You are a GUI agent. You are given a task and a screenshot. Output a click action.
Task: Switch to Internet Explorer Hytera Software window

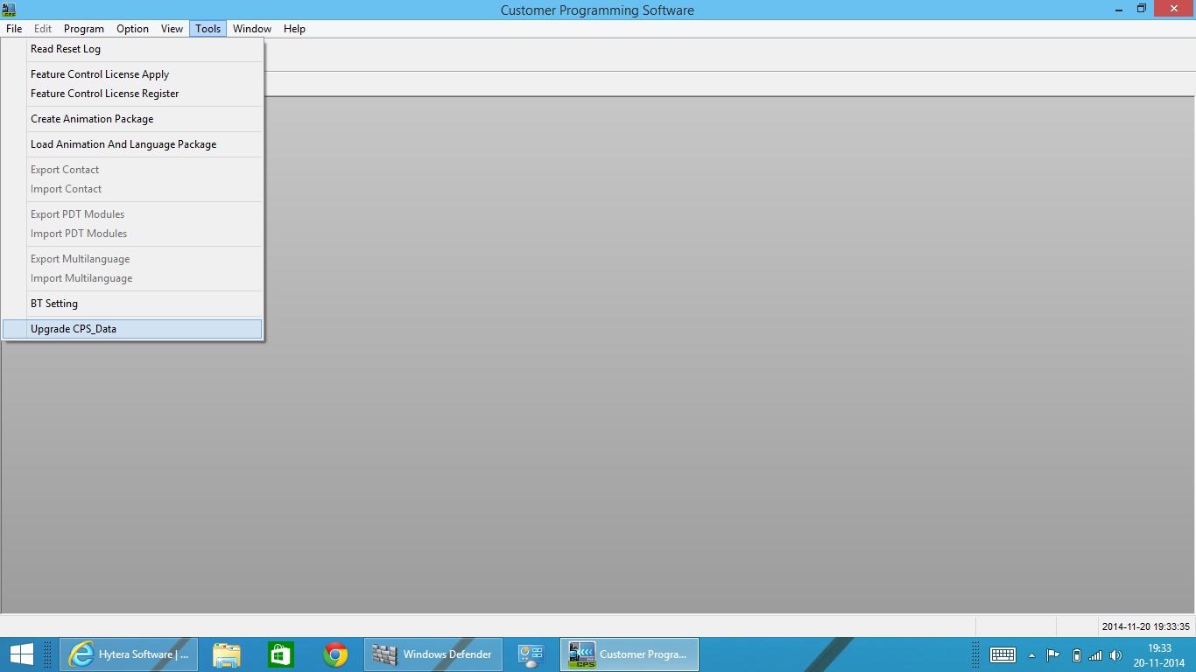coord(129,654)
